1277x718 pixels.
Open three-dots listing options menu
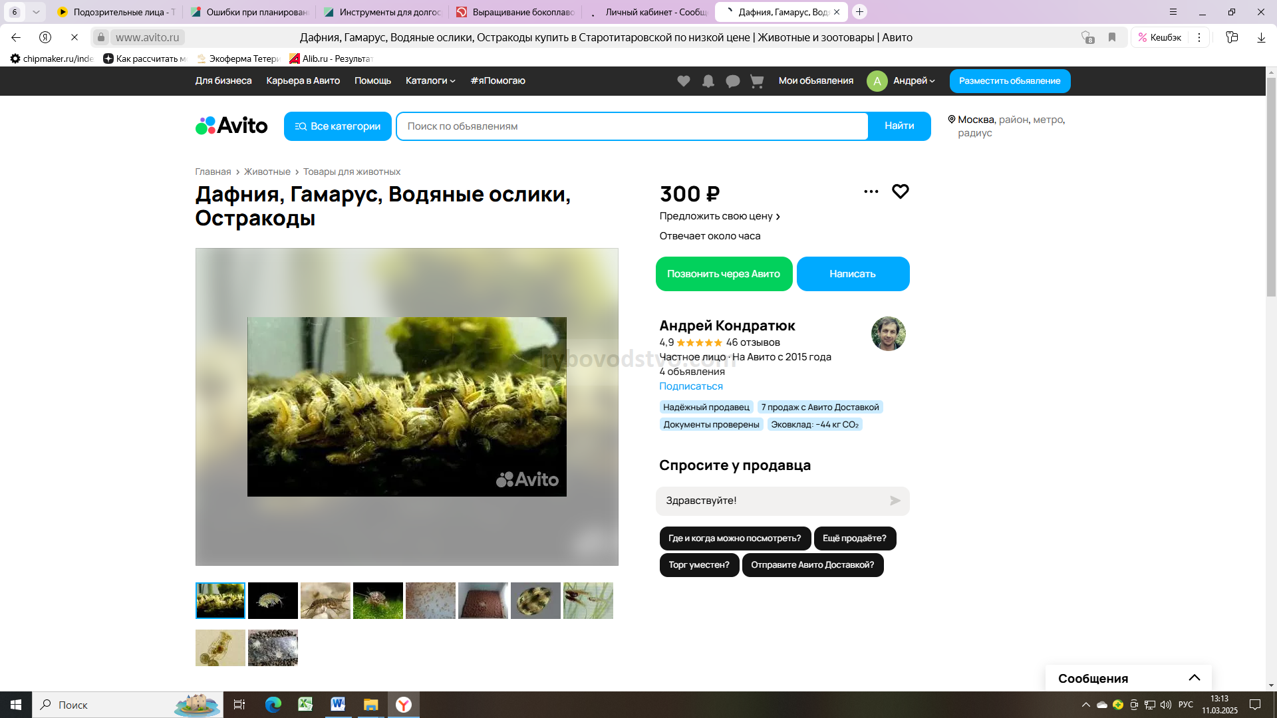(871, 191)
